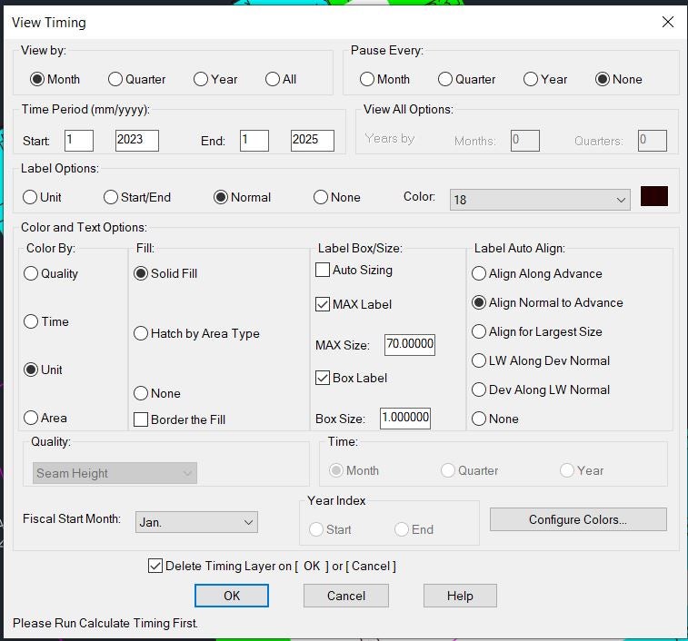Viewport: 688px width, 641px height.
Task: Click the Start year field showing 2023
Action: (137, 141)
